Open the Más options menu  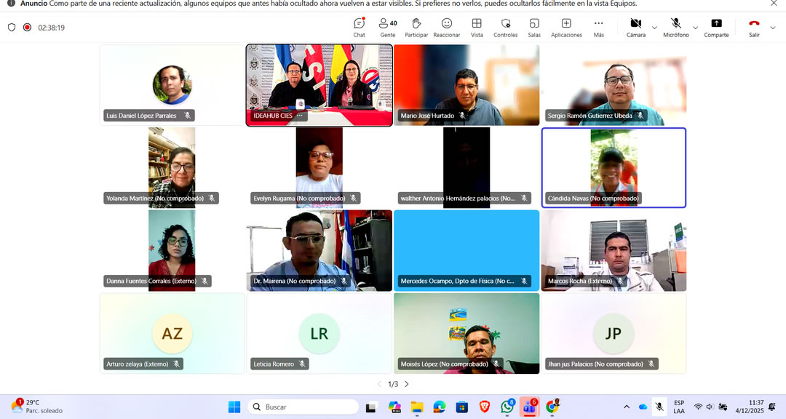click(x=598, y=27)
